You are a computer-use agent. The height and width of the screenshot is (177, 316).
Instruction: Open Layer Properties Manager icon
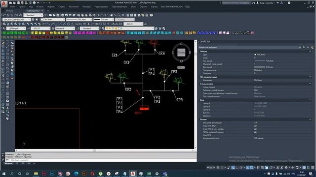click(x=103, y=29)
